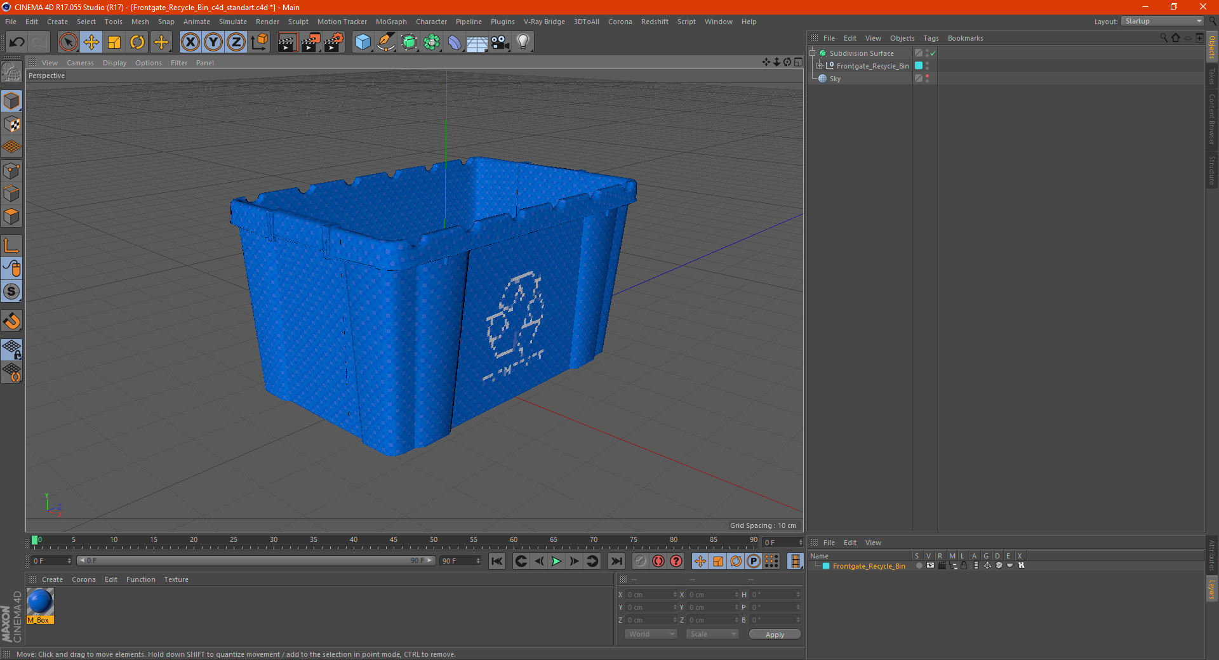The height and width of the screenshot is (660, 1219).
Task: Switch to Edges mode
Action: tap(11, 194)
